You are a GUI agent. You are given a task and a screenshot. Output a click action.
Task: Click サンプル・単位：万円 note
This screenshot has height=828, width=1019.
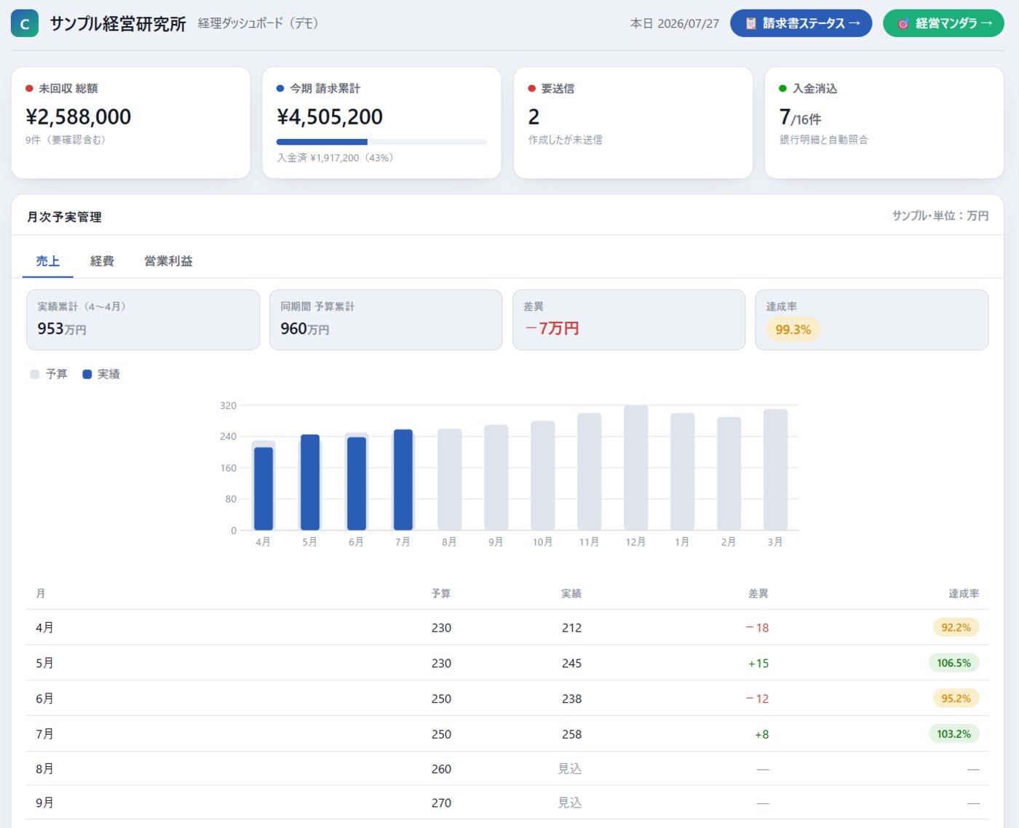[940, 216]
